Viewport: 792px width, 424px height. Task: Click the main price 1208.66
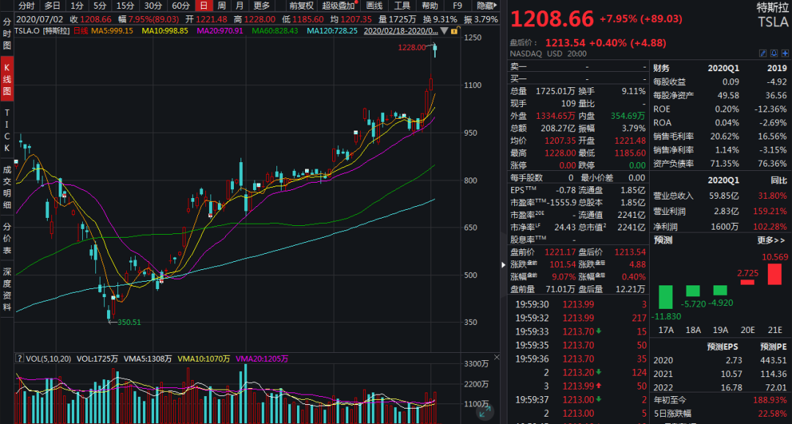552,19
